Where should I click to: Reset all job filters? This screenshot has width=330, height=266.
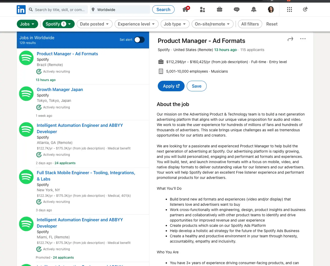click(272, 24)
